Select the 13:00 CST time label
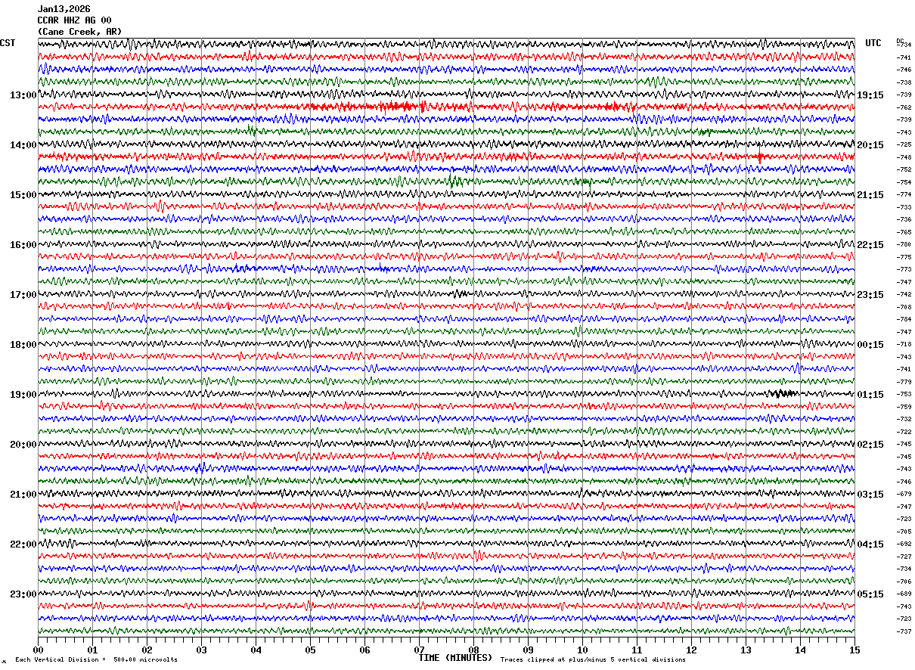Viewport: 915px width, 670px height. click(x=23, y=95)
